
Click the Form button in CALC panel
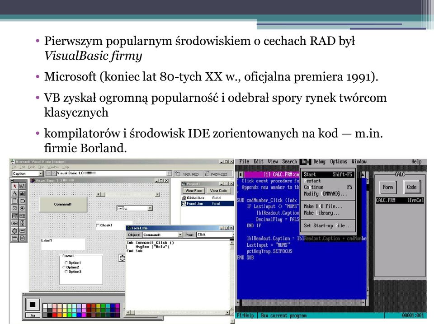pos(388,187)
